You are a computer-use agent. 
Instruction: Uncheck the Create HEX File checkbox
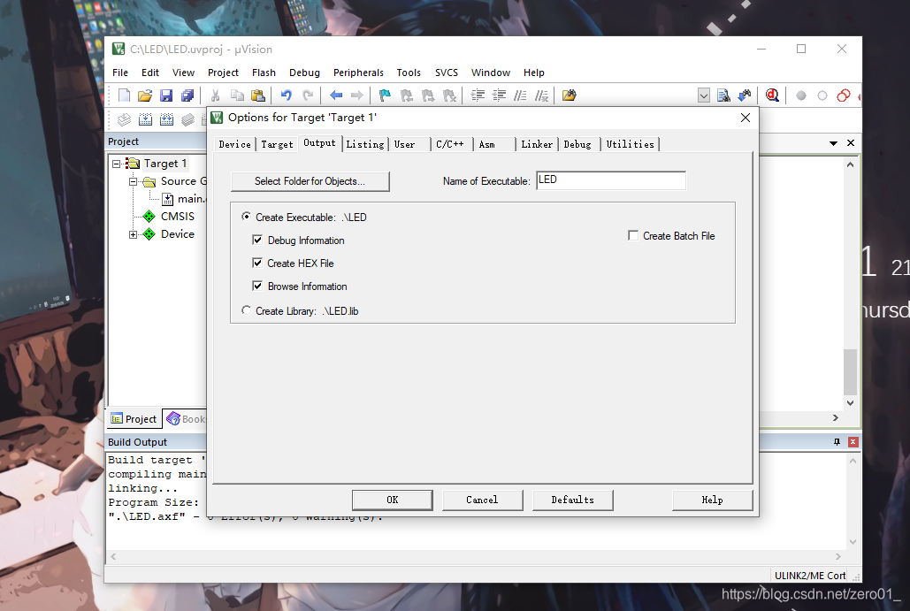[x=257, y=263]
